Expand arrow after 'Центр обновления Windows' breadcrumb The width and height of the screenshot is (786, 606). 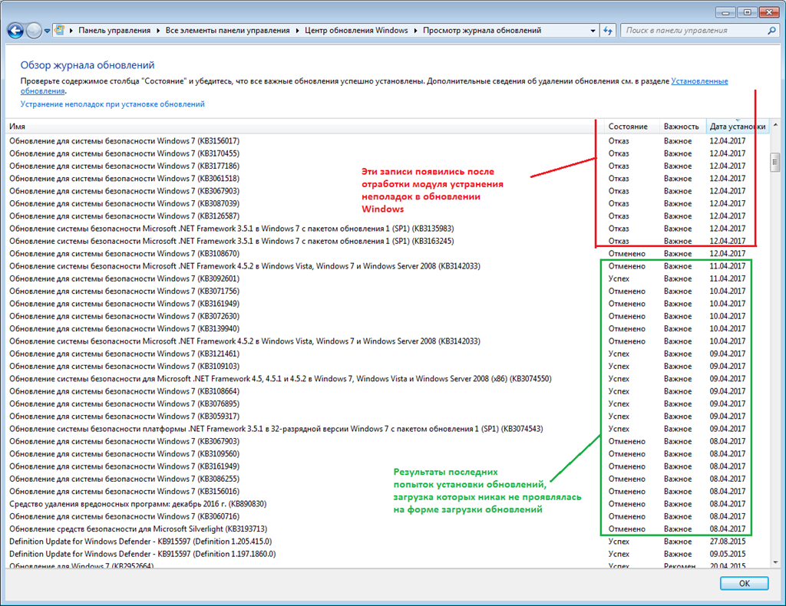(415, 31)
